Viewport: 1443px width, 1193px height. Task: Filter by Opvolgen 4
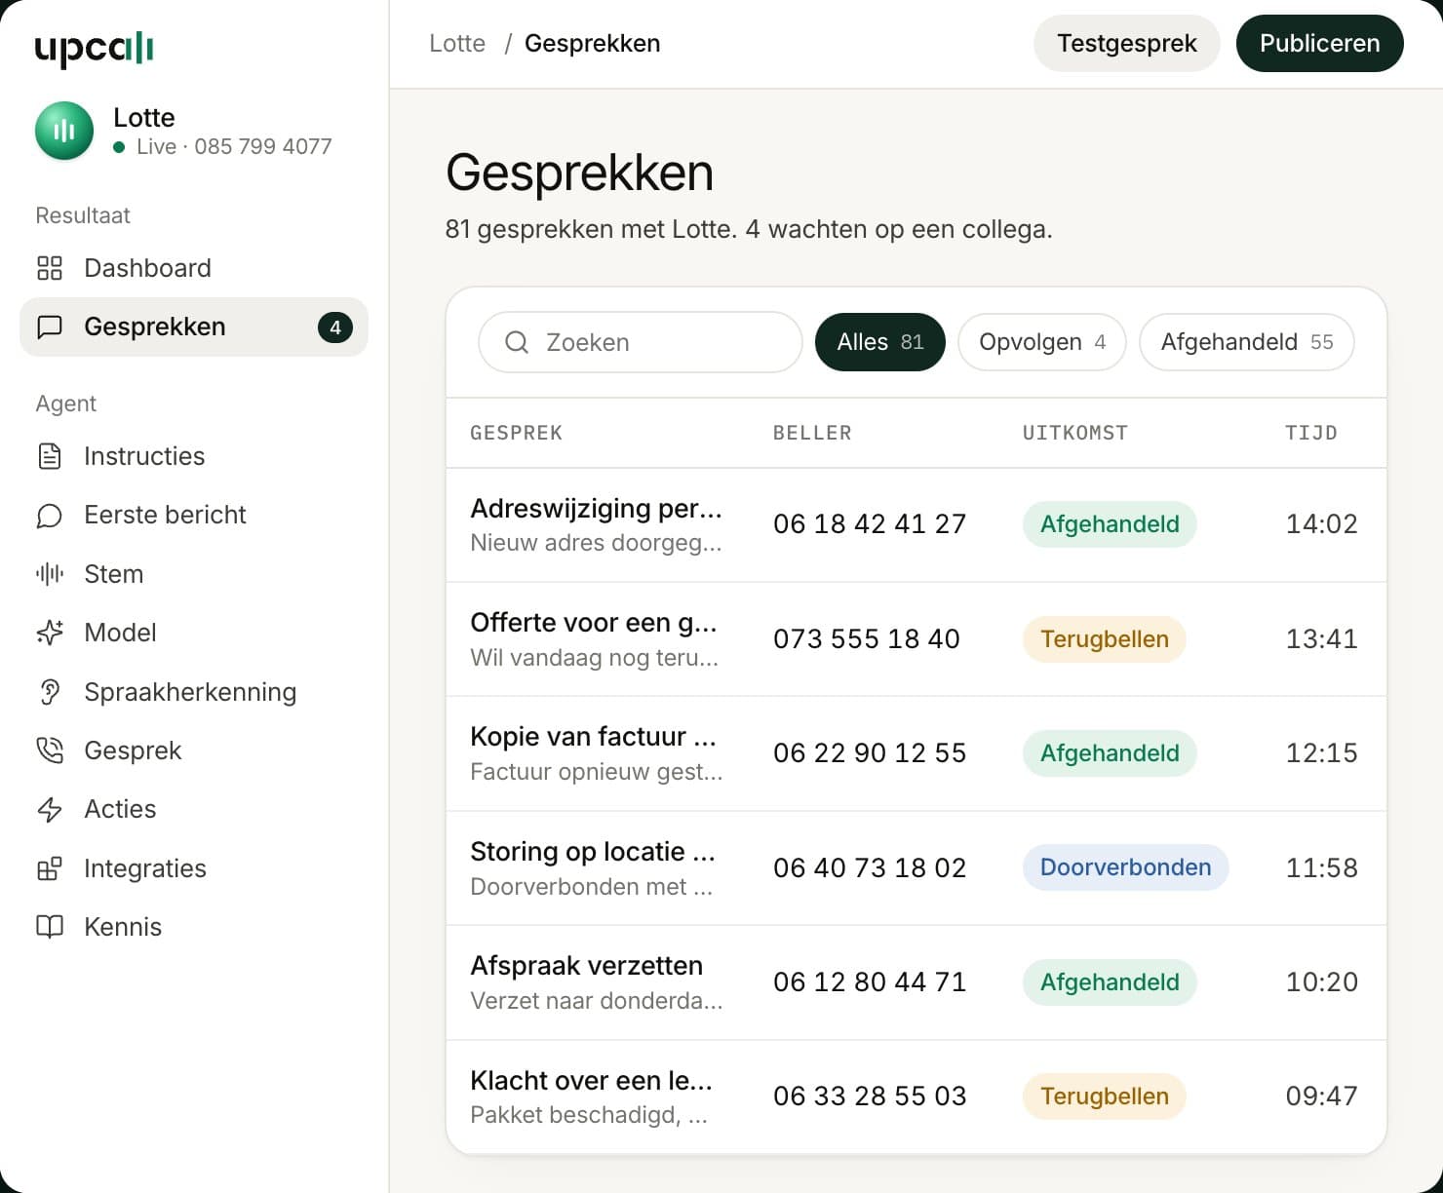pos(1042,342)
